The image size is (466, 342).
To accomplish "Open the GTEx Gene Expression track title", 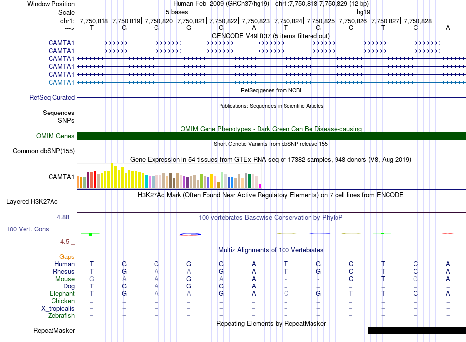I will point(271,159).
